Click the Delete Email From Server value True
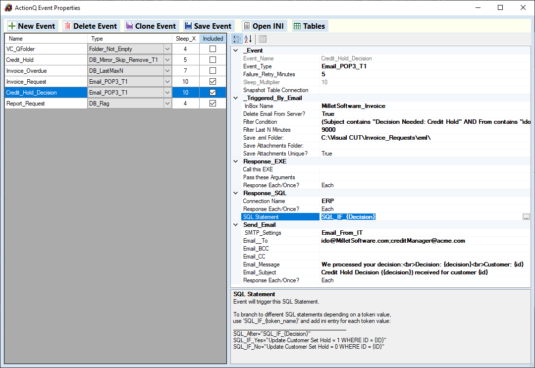The height and width of the screenshot is (368, 535). [x=425, y=114]
